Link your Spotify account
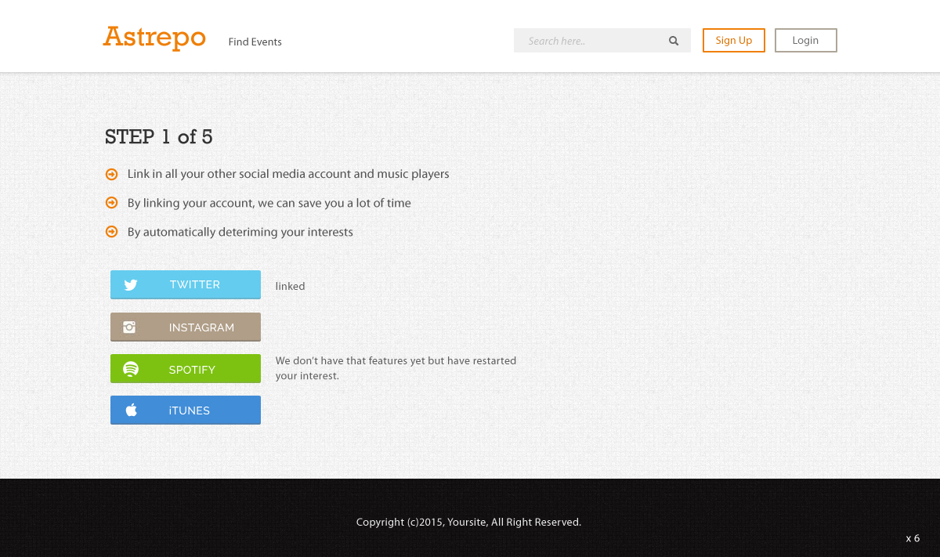Image resolution: width=940 pixels, height=557 pixels. tap(186, 369)
